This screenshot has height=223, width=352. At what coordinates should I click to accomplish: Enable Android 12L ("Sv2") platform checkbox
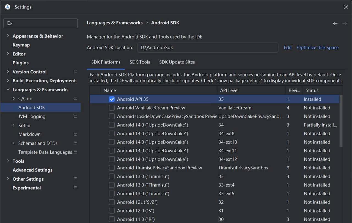[112, 202]
